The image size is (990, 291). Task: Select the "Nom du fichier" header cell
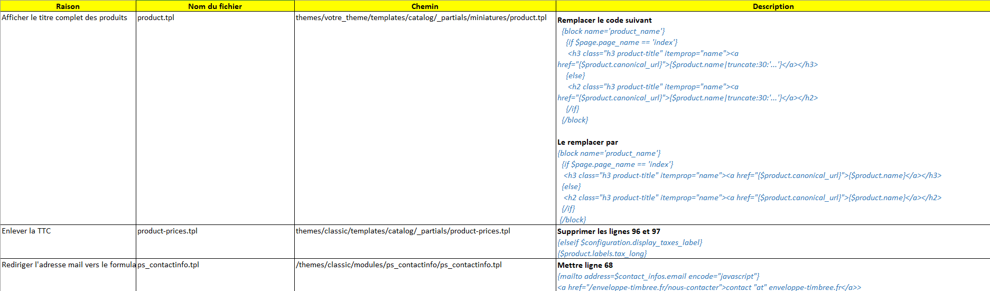tap(214, 6)
